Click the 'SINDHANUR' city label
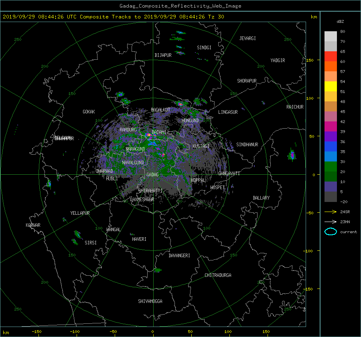 pos(247,145)
